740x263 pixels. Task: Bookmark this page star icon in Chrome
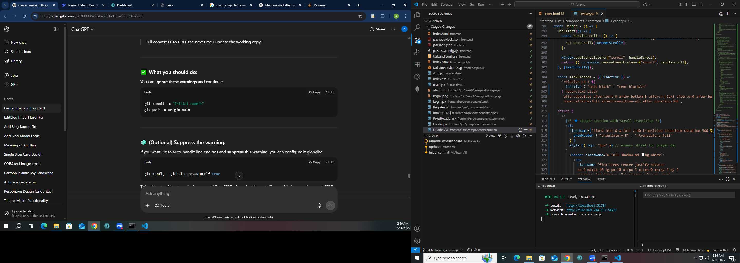click(x=360, y=16)
